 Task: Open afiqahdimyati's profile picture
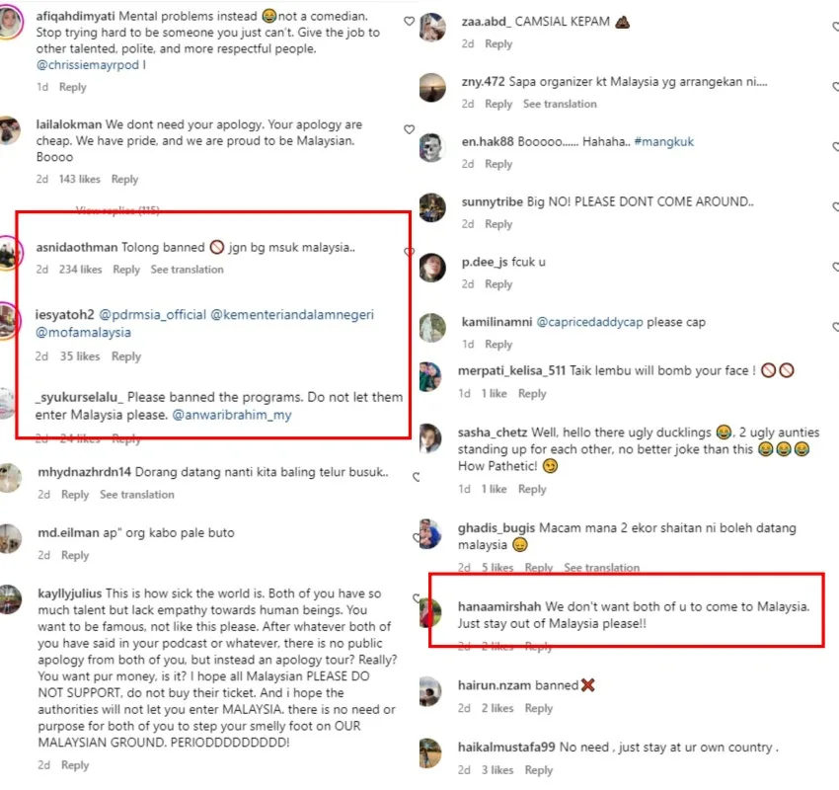(x=10, y=23)
